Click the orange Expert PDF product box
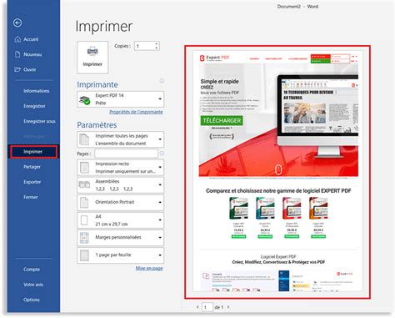The width and height of the screenshot is (395, 318). tap(318, 209)
